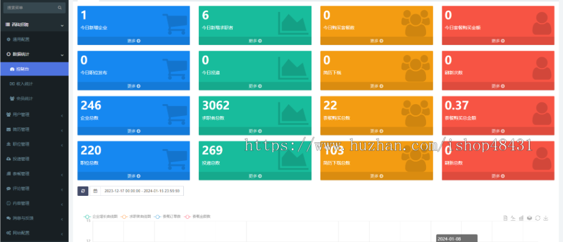Click the envelope icon of 简历管理
563x242 pixels.
click(x=8, y=130)
